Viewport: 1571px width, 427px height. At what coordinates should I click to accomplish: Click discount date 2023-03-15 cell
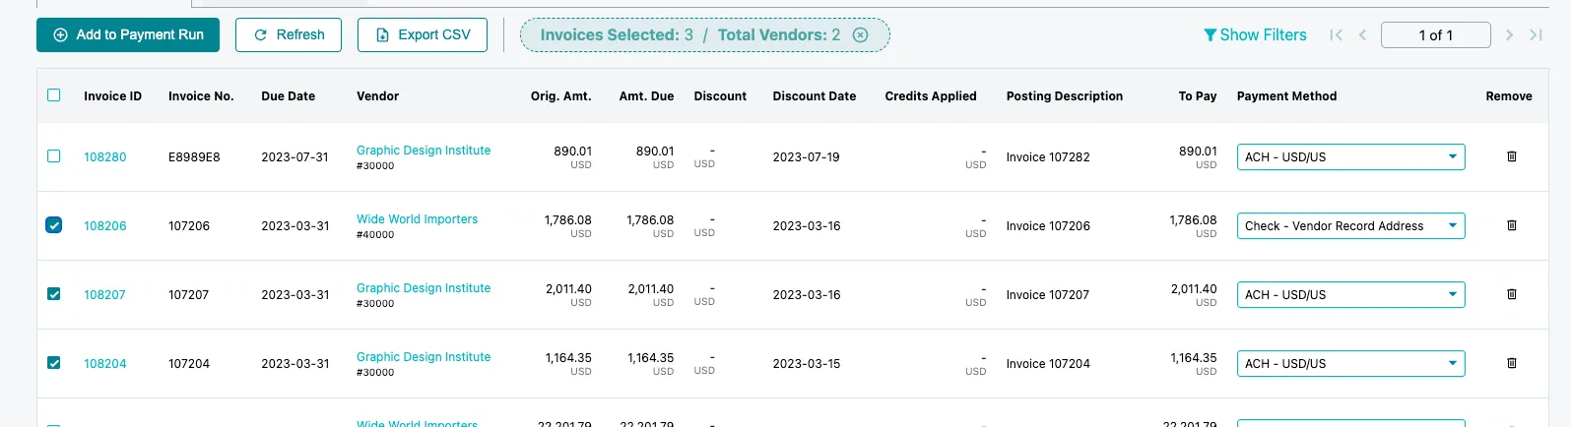pyautogui.click(x=806, y=363)
